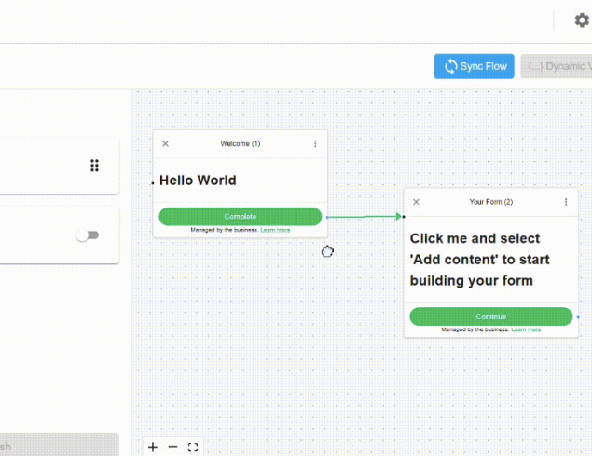Zoom out with the minus icon

click(x=172, y=447)
